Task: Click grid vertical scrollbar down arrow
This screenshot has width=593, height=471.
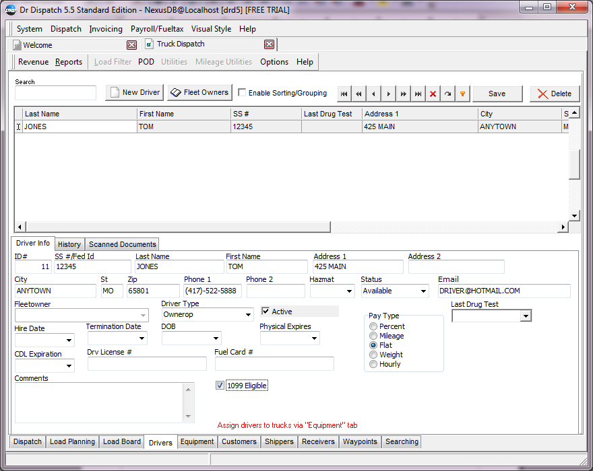Action: tap(574, 216)
